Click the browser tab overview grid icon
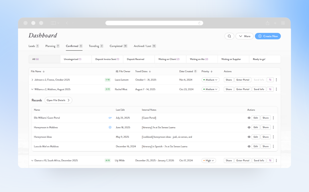The height and width of the screenshot is (192, 309). [x=283, y=23]
